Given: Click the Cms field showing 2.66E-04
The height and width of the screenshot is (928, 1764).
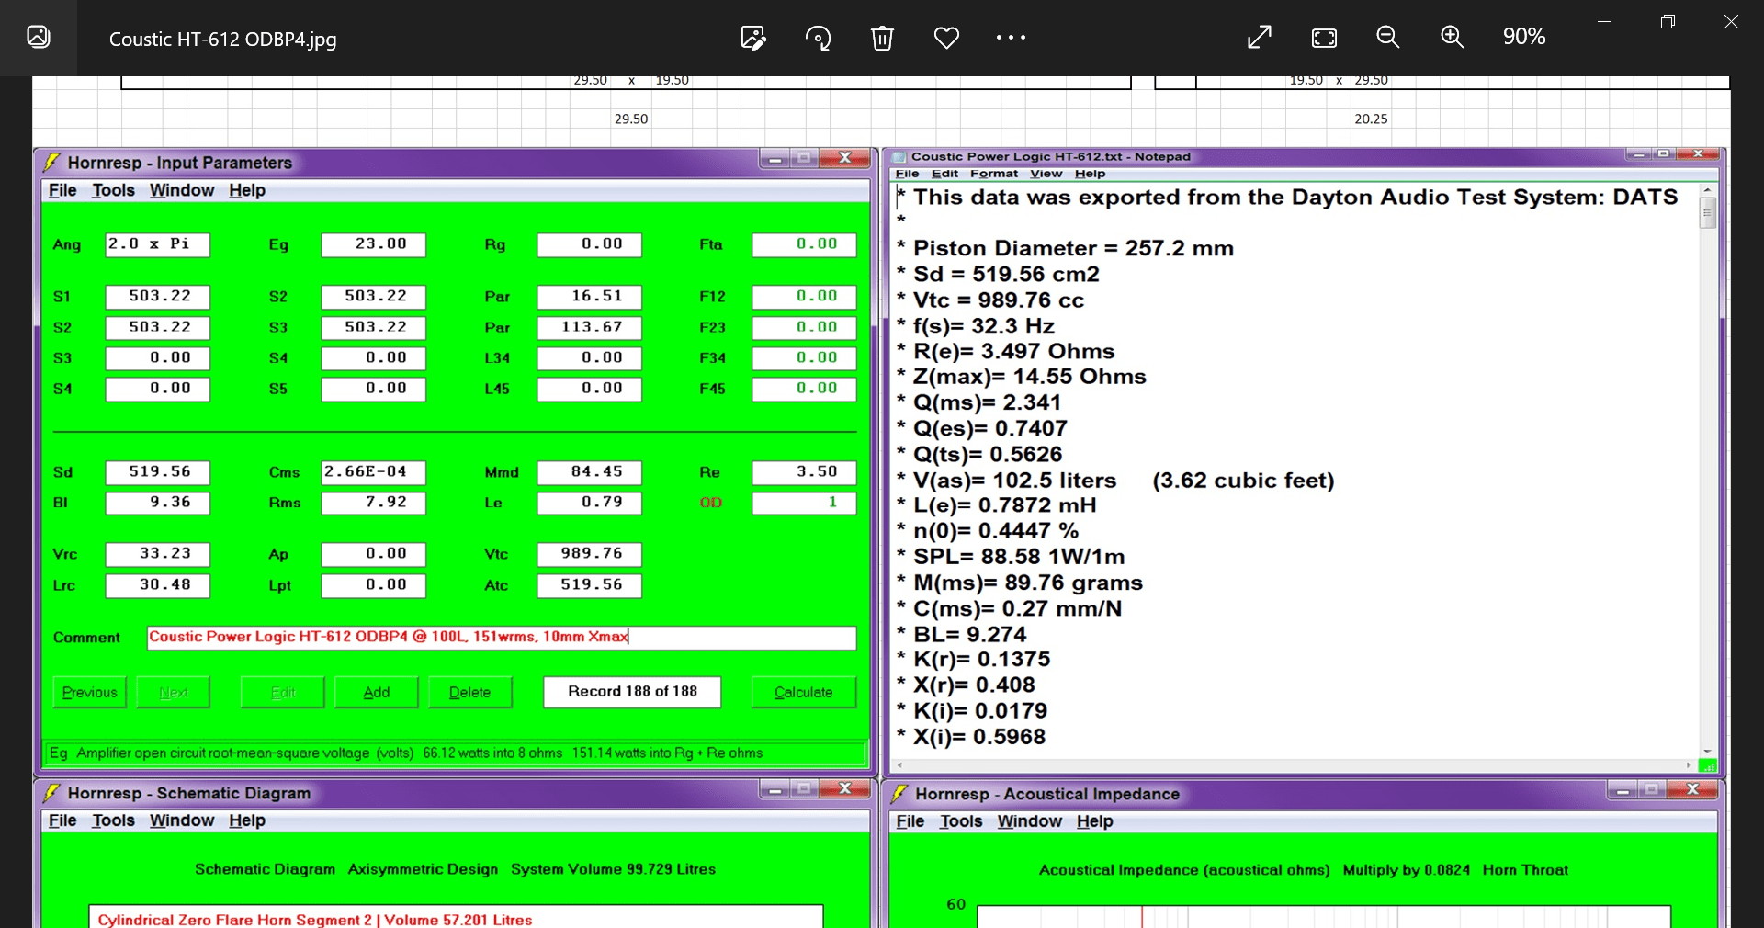Looking at the screenshot, I should 374,472.
